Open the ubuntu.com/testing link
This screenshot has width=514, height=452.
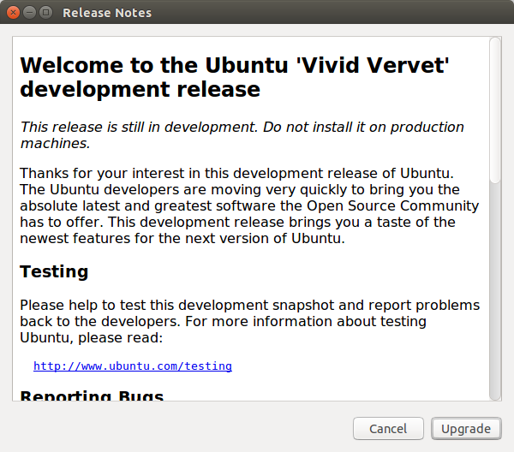pos(133,366)
